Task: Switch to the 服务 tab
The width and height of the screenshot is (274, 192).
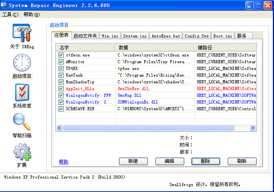Action: [244, 36]
